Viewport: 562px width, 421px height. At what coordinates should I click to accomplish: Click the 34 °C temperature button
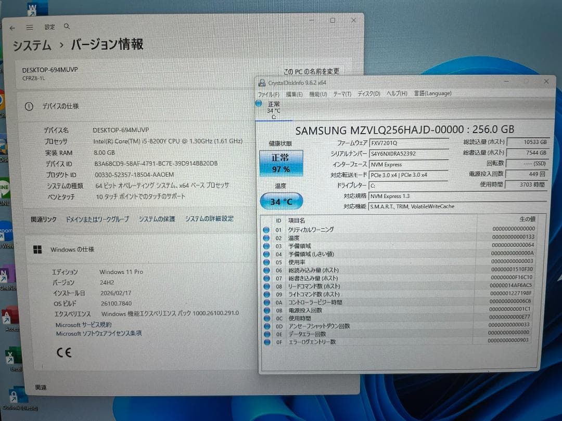[282, 202]
